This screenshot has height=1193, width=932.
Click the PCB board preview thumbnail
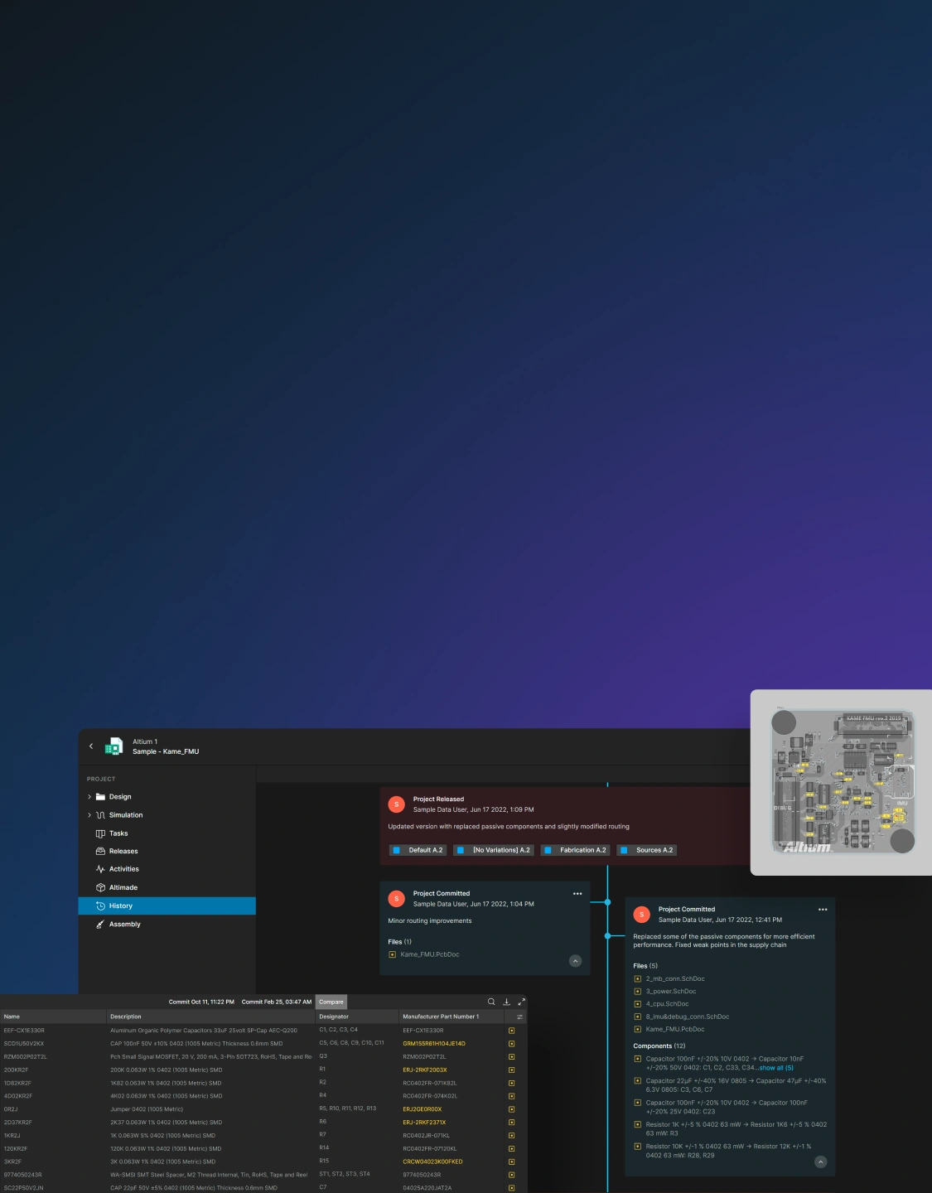tap(842, 782)
